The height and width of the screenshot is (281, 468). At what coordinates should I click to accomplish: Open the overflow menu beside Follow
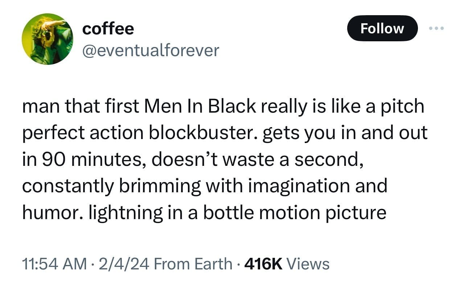pyautogui.click(x=436, y=28)
